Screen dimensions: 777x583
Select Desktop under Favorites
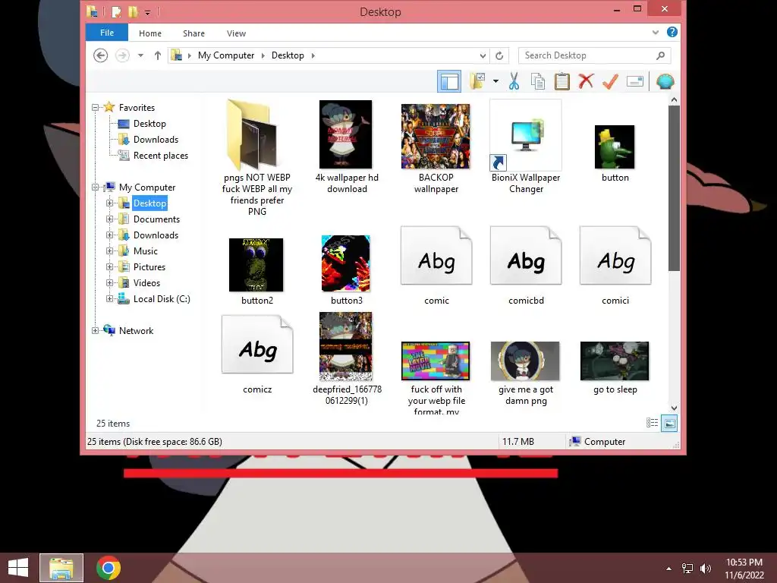tap(149, 124)
